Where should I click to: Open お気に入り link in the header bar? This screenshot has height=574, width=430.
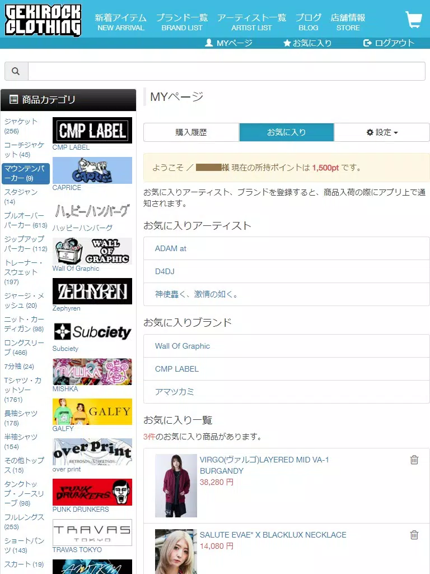tap(307, 43)
